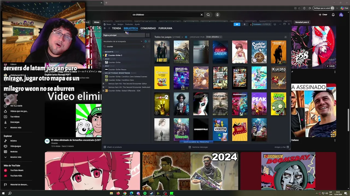
Task: Open Amigos y chat
Action: click(x=282, y=147)
